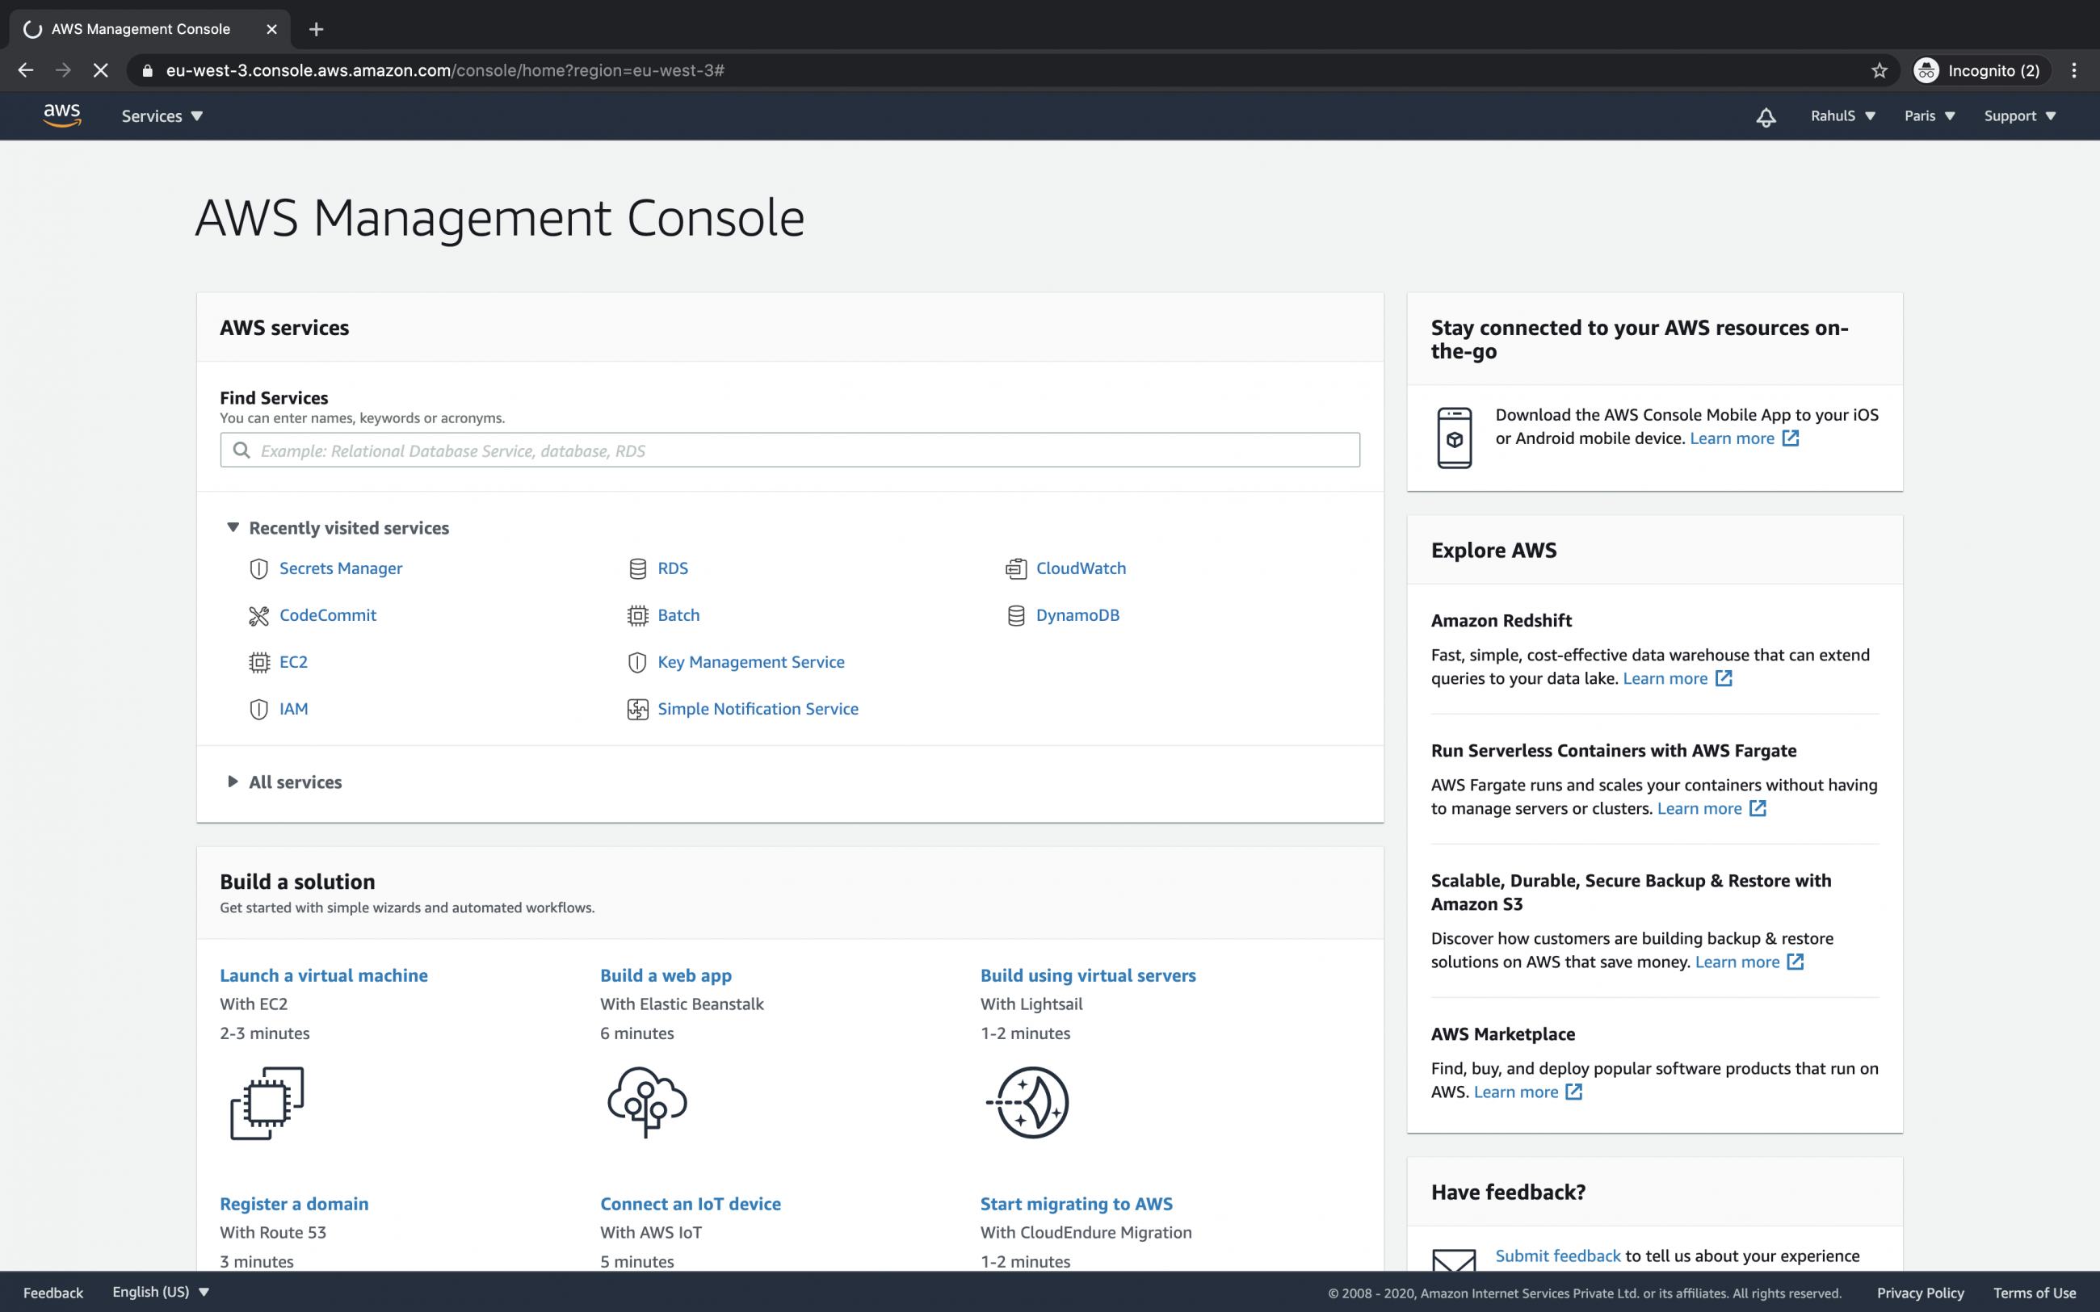Screen dimensions: 2100x1312
Task: Click the CodeCommit tools icon
Action: [x=258, y=615]
